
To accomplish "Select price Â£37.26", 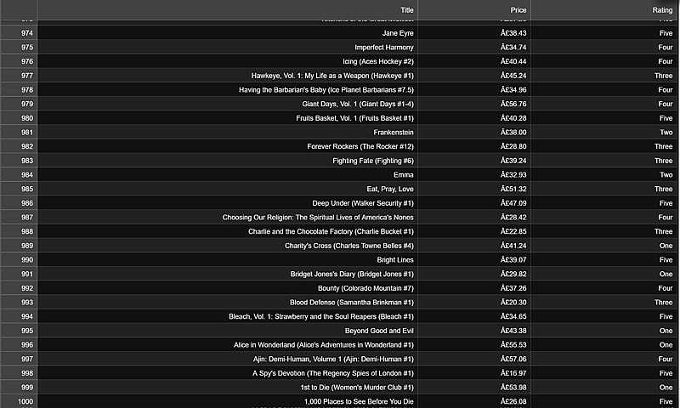I will coord(474,288).
